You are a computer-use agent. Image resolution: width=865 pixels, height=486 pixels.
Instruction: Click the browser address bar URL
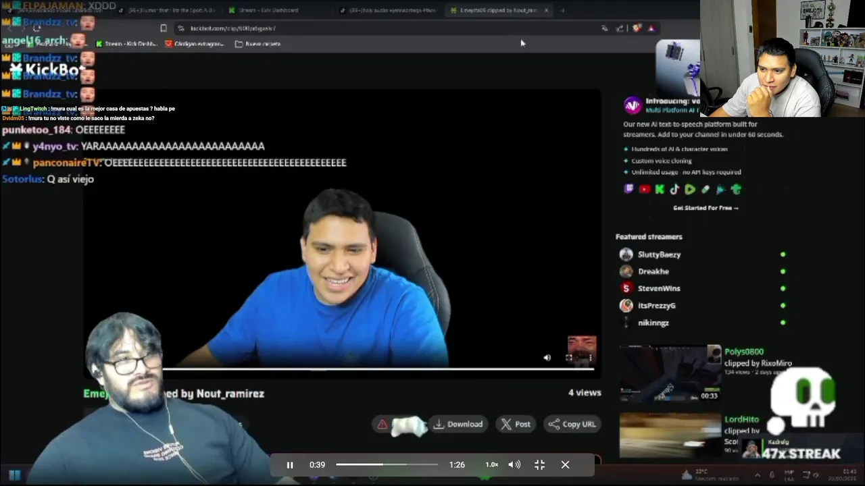pos(233,28)
